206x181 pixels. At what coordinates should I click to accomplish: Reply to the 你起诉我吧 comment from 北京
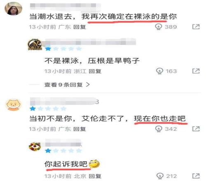[x=95, y=176]
